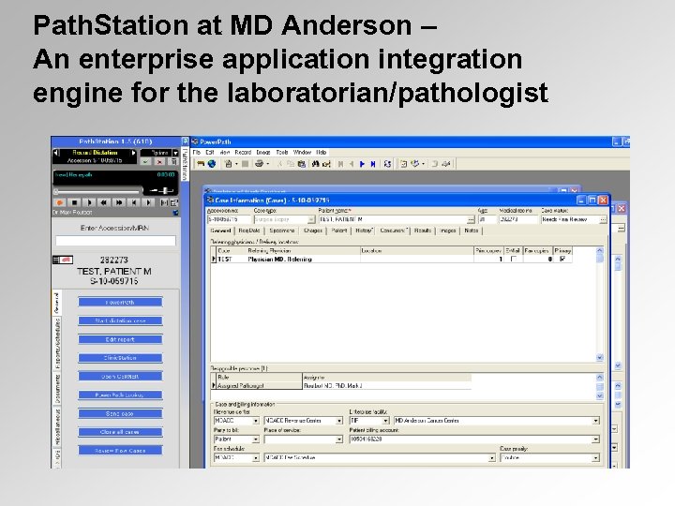Click the print icon in PowerPath toolbar
Screen dimensions: 675x506
(x=259, y=164)
